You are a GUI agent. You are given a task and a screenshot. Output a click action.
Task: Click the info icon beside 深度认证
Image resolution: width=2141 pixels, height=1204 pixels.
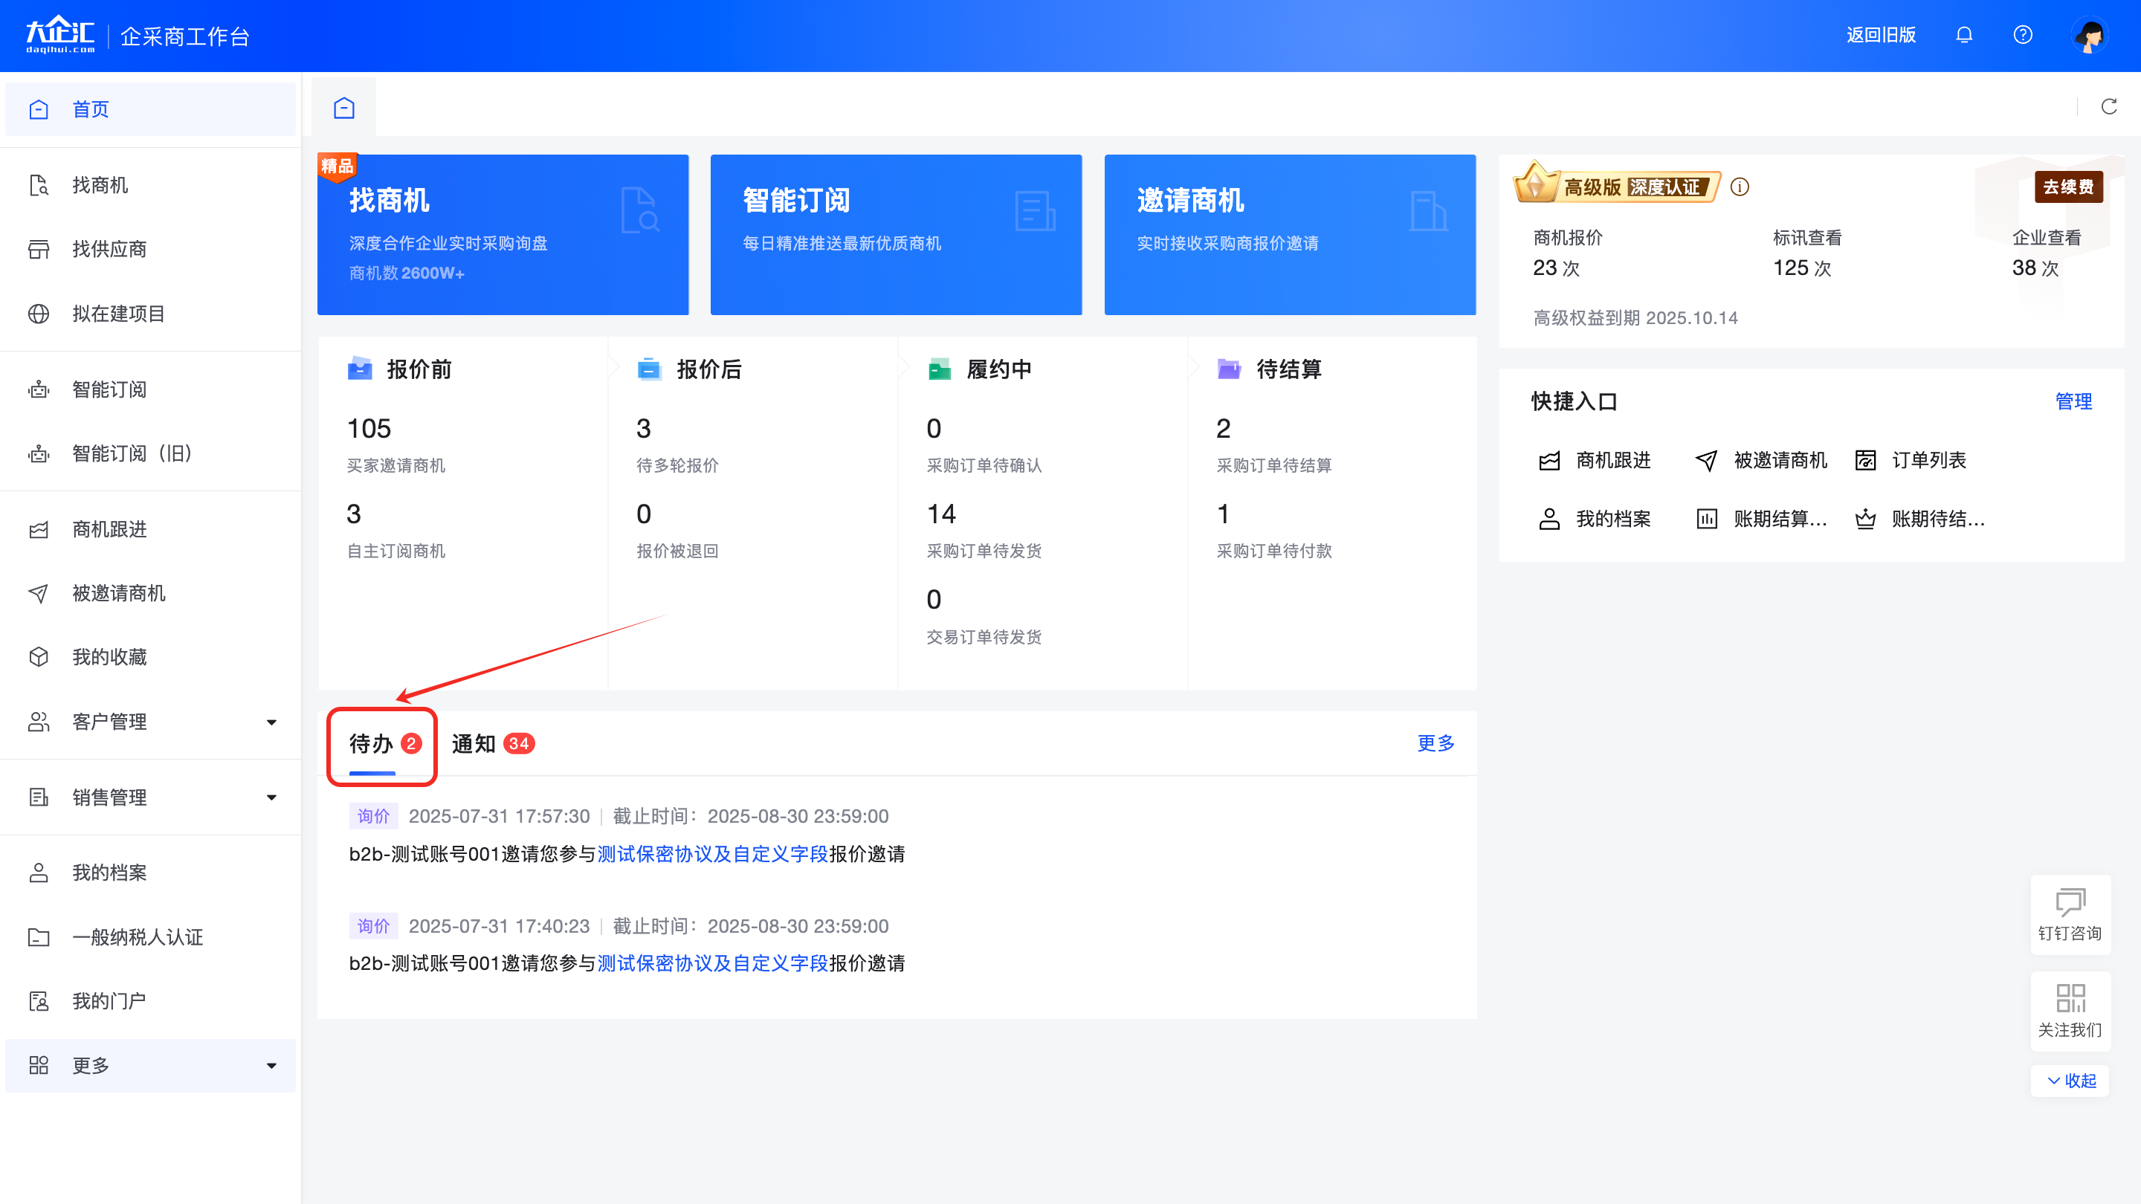tap(1740, 187)
